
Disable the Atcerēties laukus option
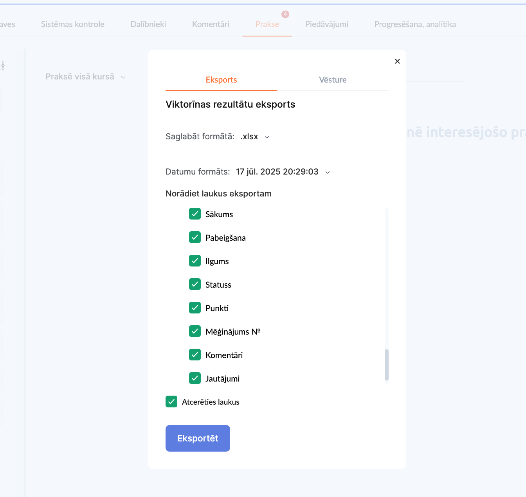click(171, 402)
